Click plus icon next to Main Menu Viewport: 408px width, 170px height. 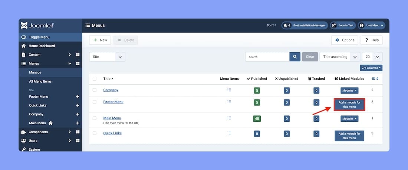[78, 123]
